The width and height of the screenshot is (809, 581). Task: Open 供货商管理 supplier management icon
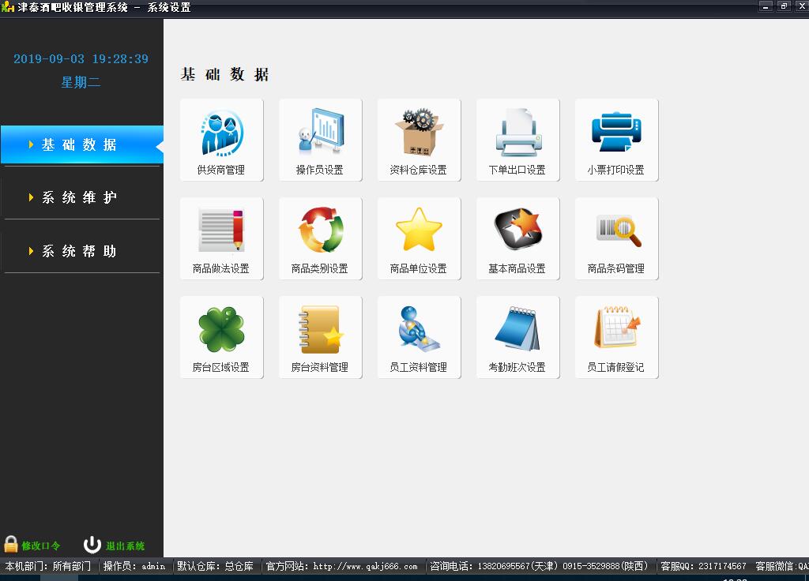[x=221, y=136]
